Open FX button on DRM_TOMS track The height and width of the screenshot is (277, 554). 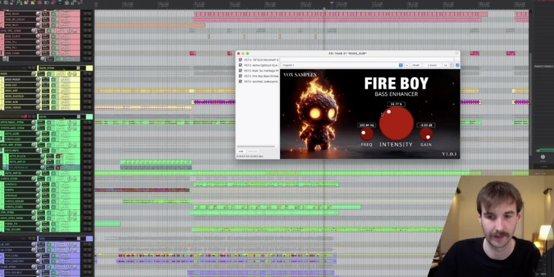click(54, 53)
